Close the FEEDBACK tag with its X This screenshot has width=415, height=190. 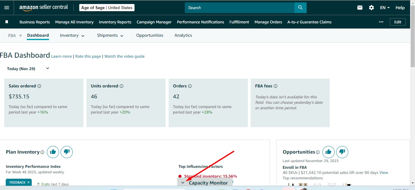[x=28, y=182]
